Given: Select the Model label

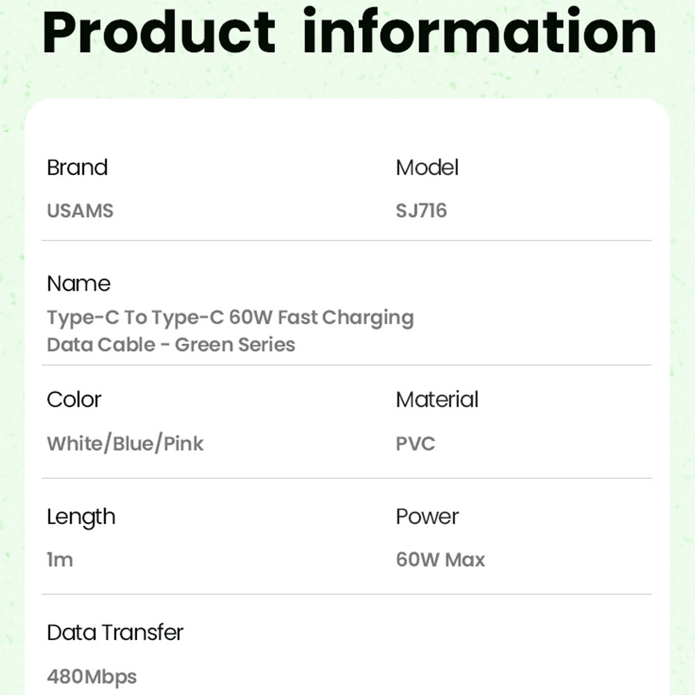Looking at the screenshot, I should click(427, 167).
